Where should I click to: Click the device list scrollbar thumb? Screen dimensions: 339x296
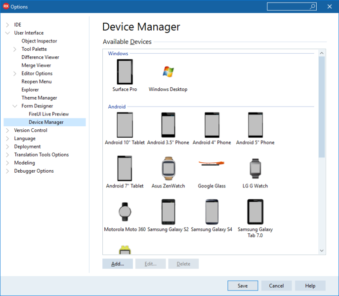(x=322, y=107)
